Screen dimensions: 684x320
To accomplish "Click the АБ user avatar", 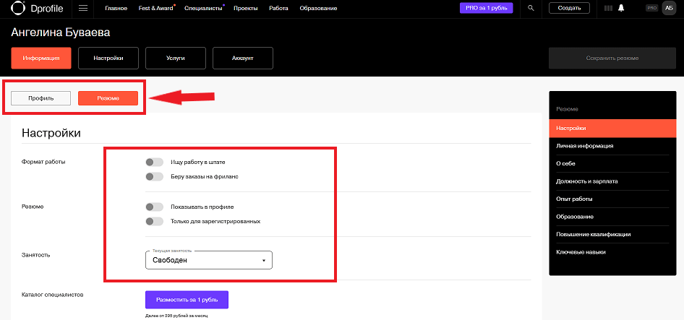I will coord(668,8).
